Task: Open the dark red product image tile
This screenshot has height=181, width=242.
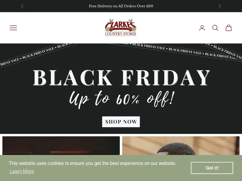Action: pyautogui.click(x=61, y=146)
